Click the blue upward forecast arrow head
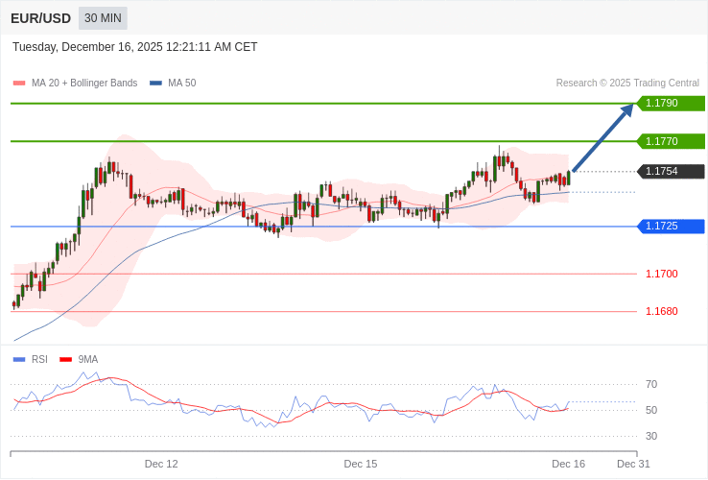Viewport: 708px width, 480px height. pyautogui.click(x=627, y=109)
